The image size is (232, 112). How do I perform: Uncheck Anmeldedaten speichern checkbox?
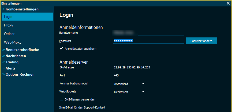point(61,49)
